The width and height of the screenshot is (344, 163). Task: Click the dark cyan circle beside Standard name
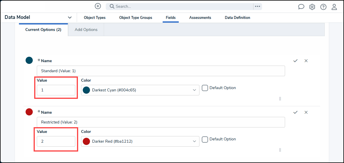[x=29, y=60]
